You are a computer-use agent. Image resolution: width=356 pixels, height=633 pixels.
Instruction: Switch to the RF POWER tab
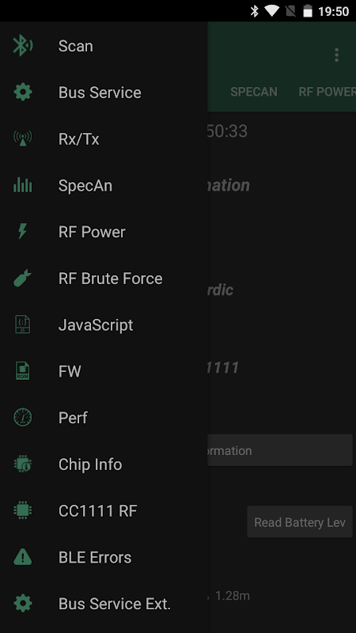pyautogui.click(x=327, y=92)
